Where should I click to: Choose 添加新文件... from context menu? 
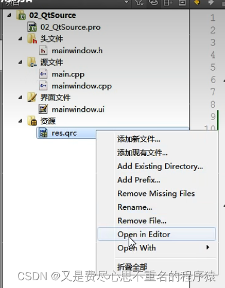coord(139,139)
